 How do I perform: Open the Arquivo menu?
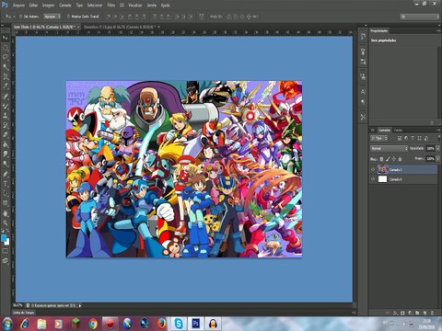[x=18, y=6]
